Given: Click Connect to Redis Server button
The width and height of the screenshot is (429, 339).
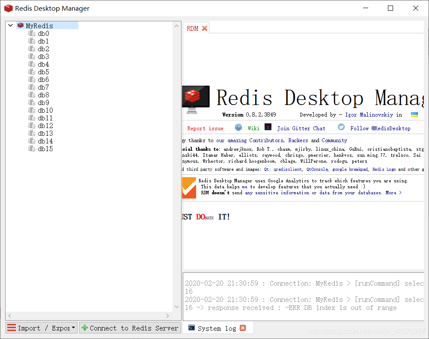Looking at the screenshot, I should [x=130, y=328].
